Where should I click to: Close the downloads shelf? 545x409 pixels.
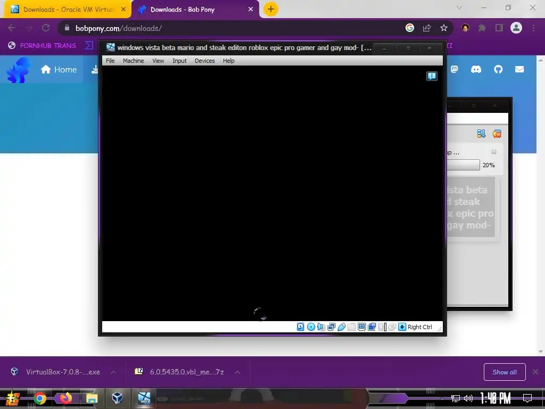(x=535, y=372)
